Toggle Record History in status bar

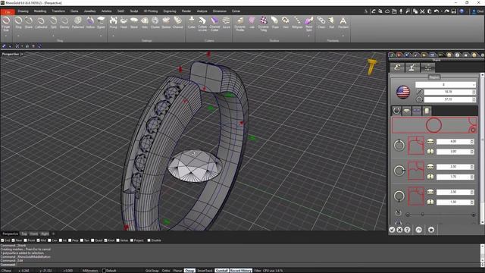pyautogui.click(x=241, y=271)
